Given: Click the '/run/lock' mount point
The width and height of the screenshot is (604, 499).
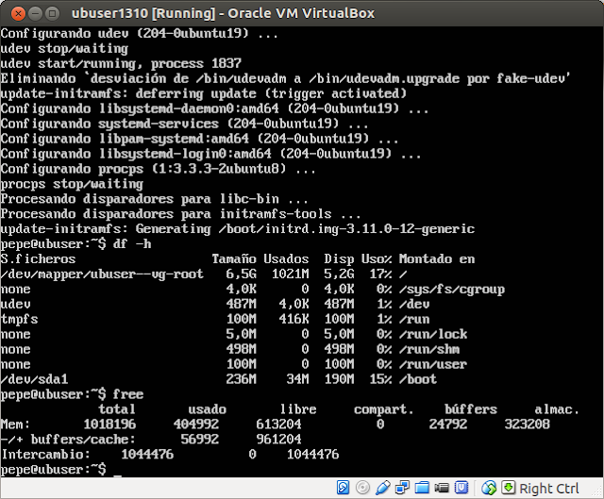Looking at the screenshot, I should tap(433, 334).
